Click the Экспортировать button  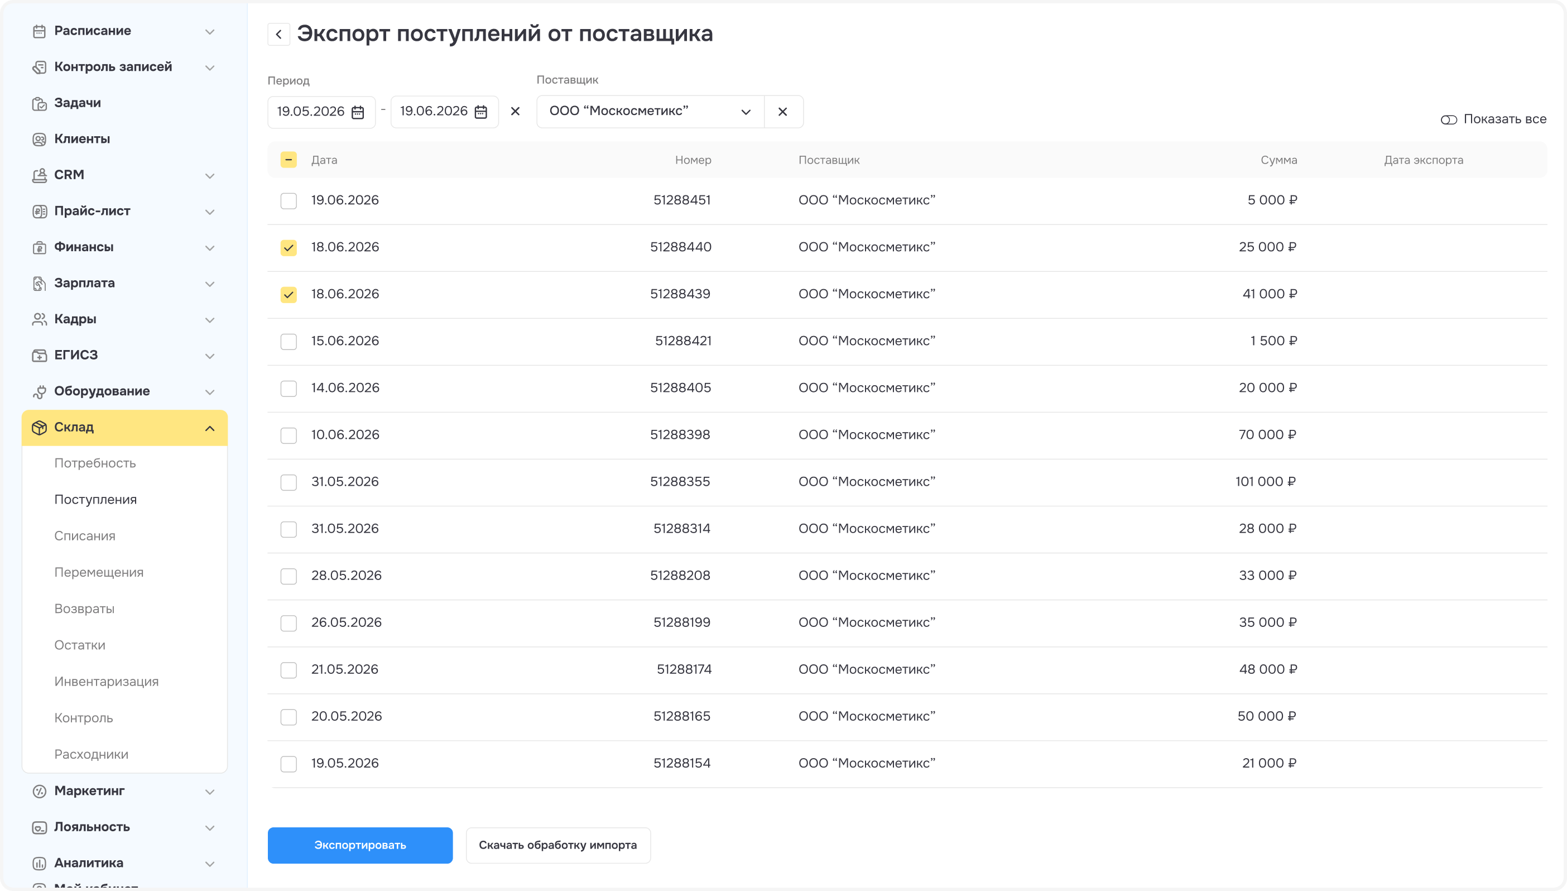360,845
